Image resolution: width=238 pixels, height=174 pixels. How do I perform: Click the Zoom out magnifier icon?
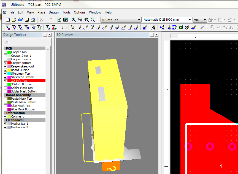click(80, 20)
